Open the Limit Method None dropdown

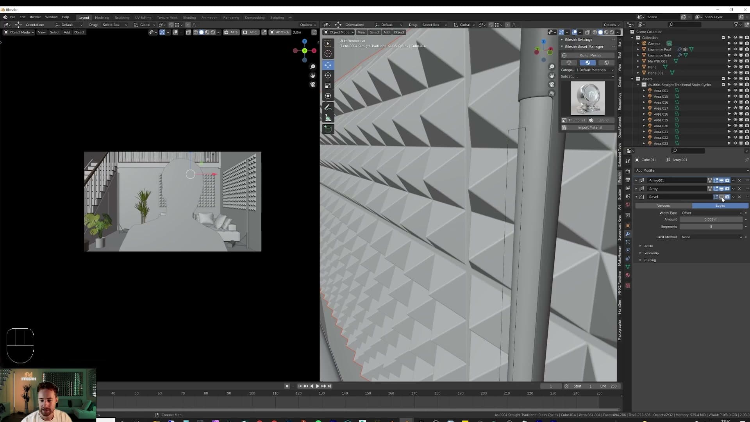tap(711, 237)
